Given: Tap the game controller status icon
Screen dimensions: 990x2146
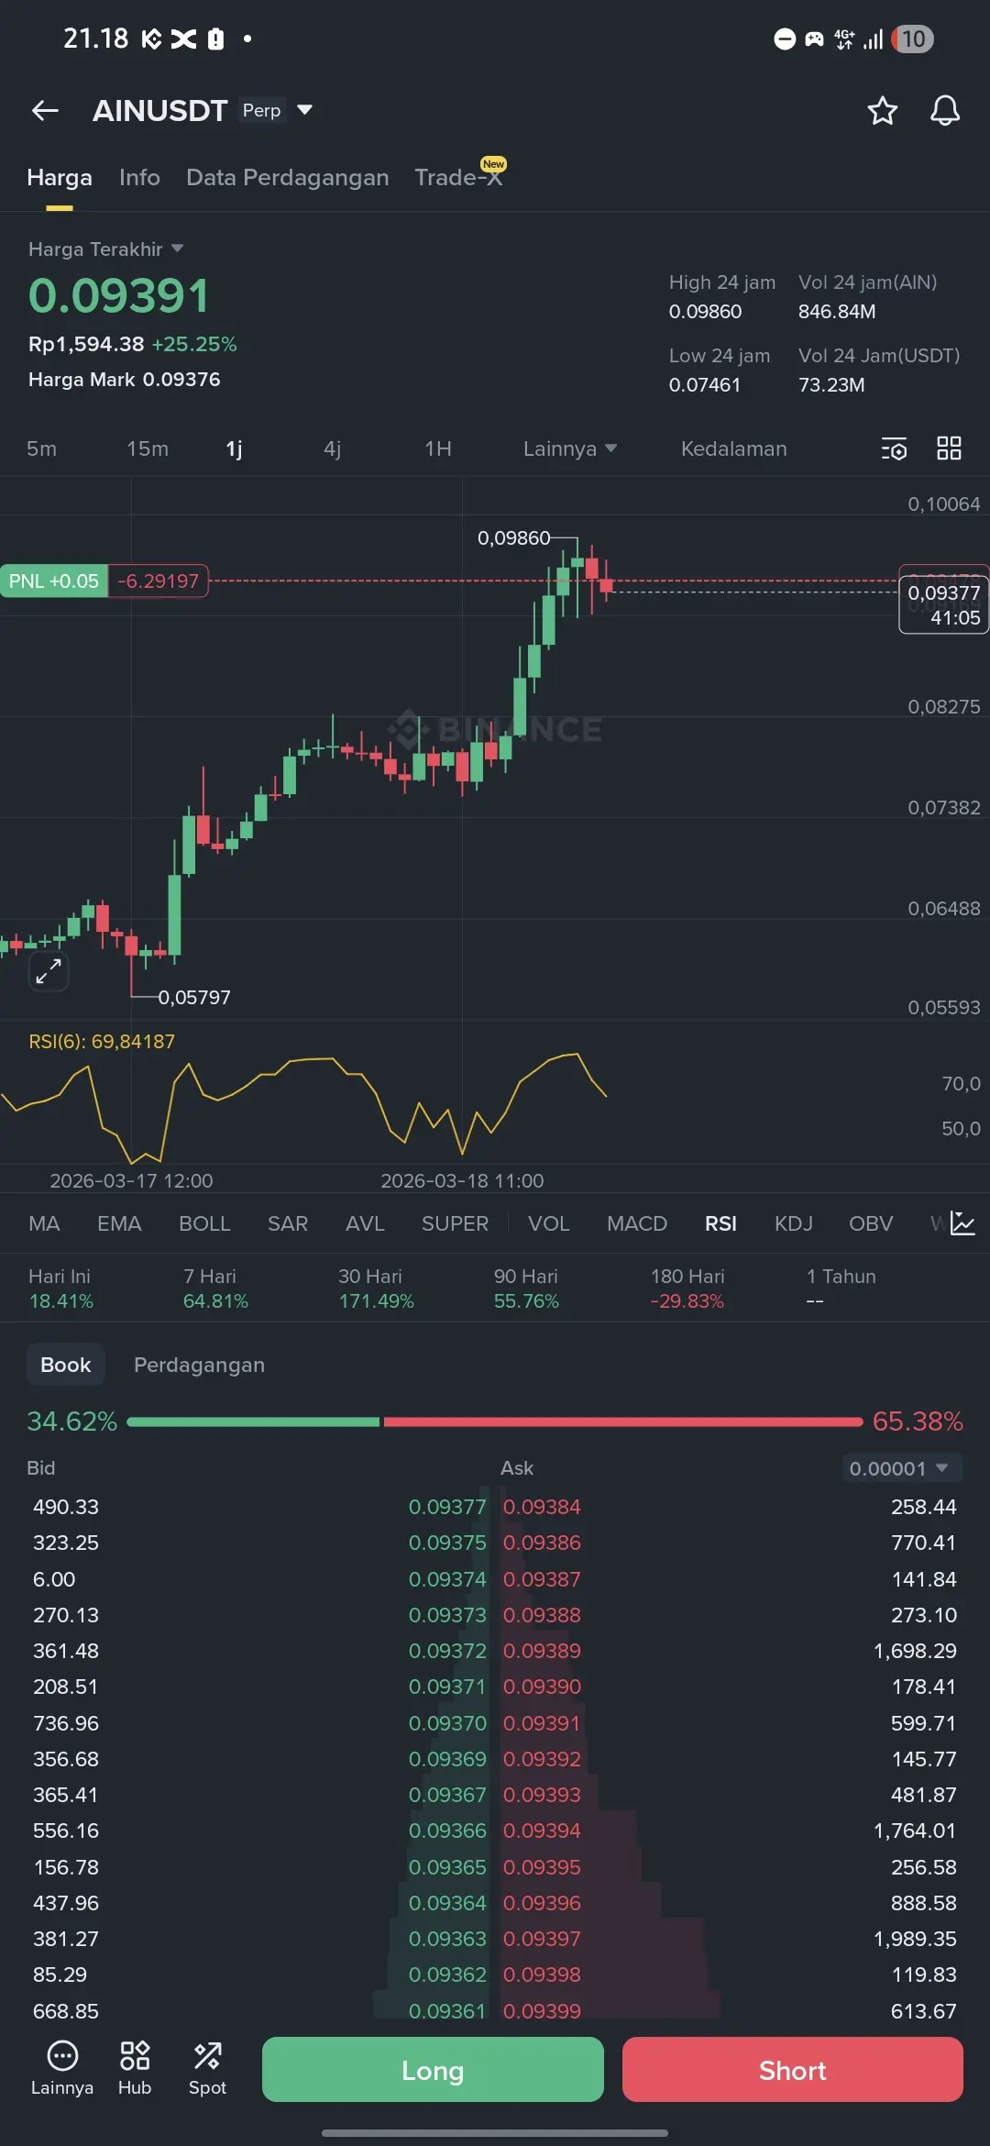Looking at the screenshot, I should click(814, 39).
